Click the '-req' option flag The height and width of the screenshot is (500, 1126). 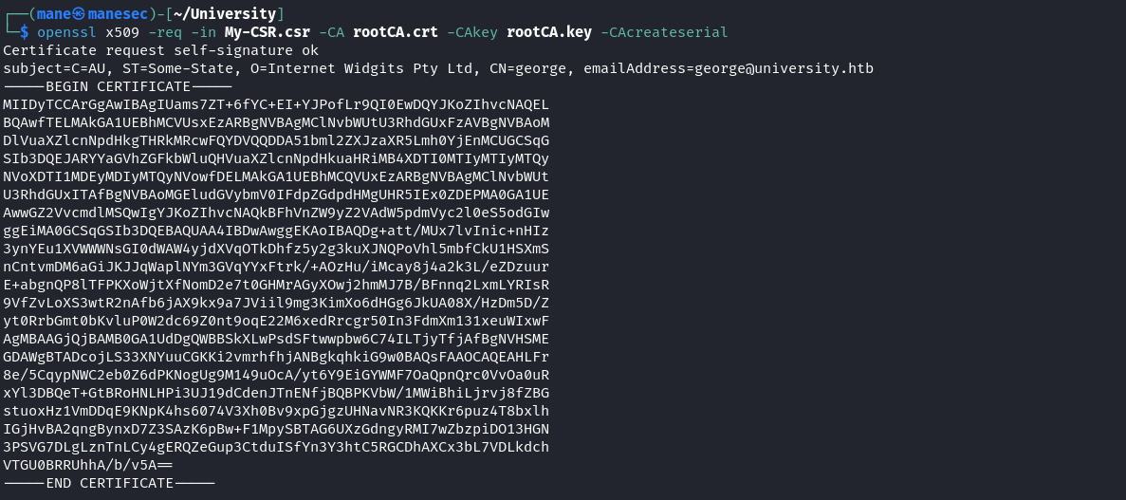coord(165,32)
